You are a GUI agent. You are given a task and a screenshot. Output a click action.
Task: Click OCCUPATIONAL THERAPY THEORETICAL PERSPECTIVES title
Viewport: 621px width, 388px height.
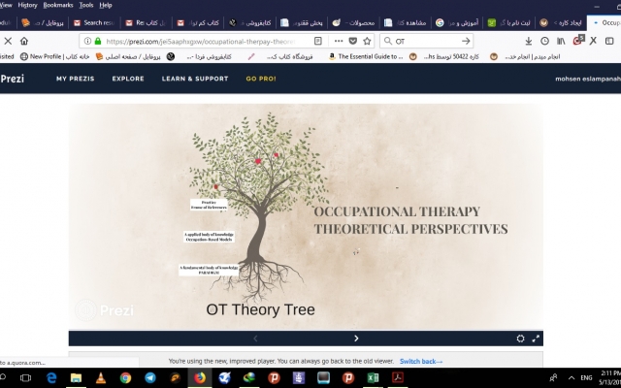coord(410,220)
